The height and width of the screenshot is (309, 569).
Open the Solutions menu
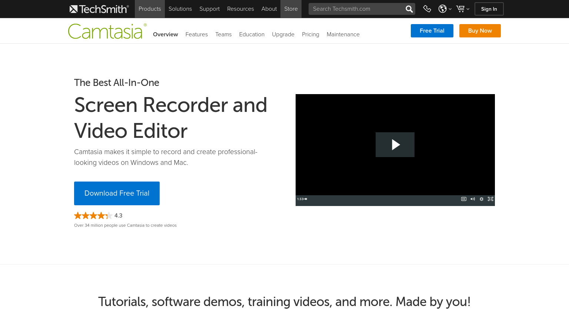point(180,9)
